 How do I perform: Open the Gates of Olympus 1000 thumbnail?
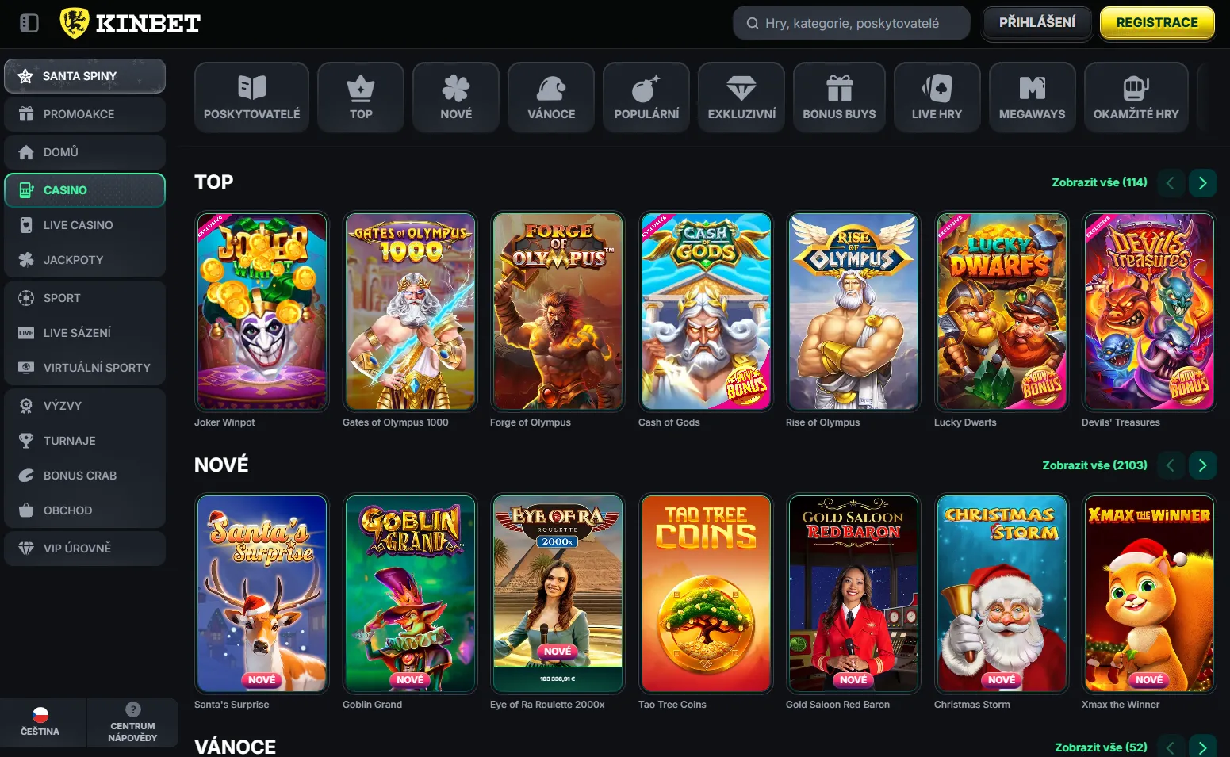click(x=410, y=312)
